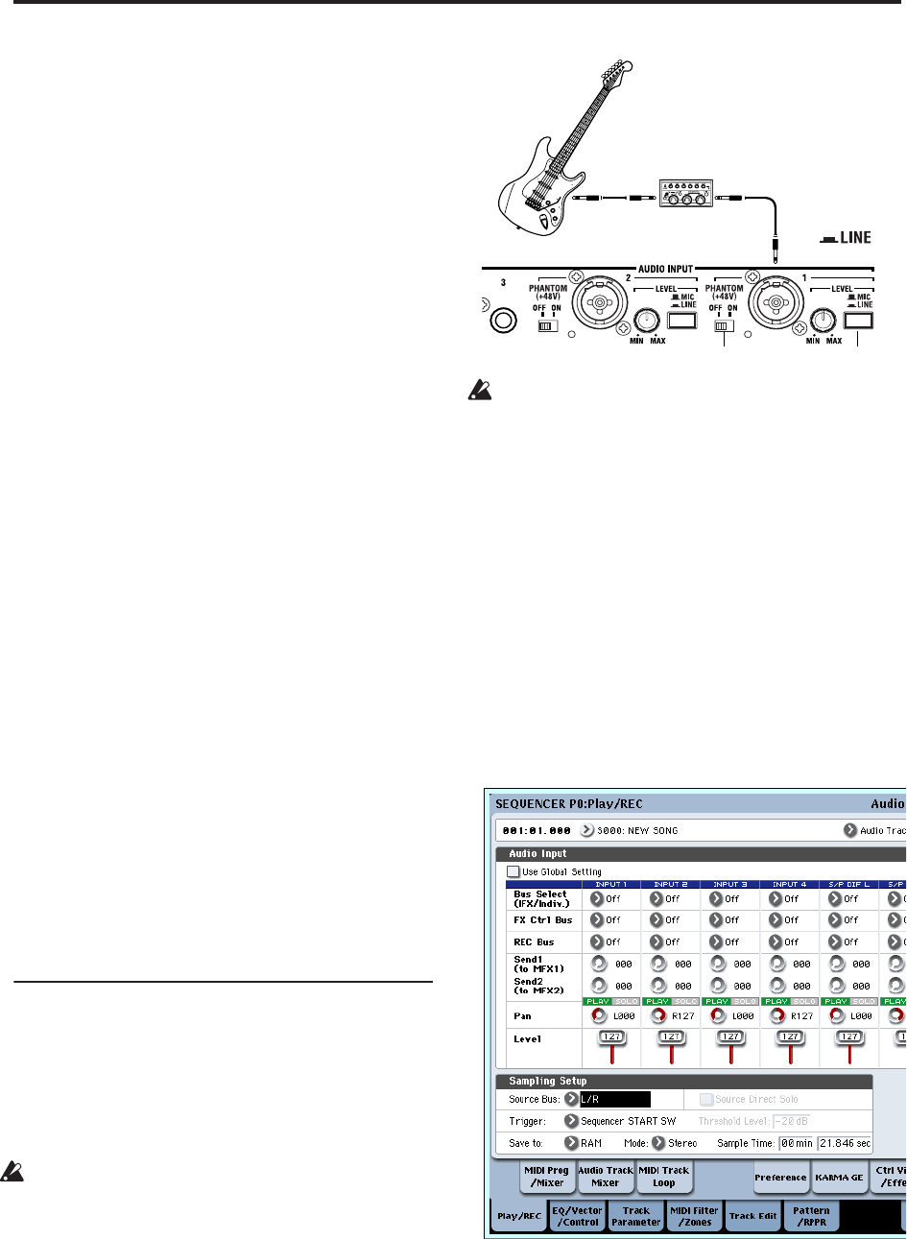Switch to the Track Parameter tab
The width and height of the screenshot is (907, 1239).
click(x=636, y=1216)
